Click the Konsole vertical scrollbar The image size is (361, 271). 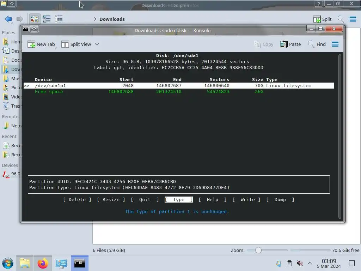340,137
